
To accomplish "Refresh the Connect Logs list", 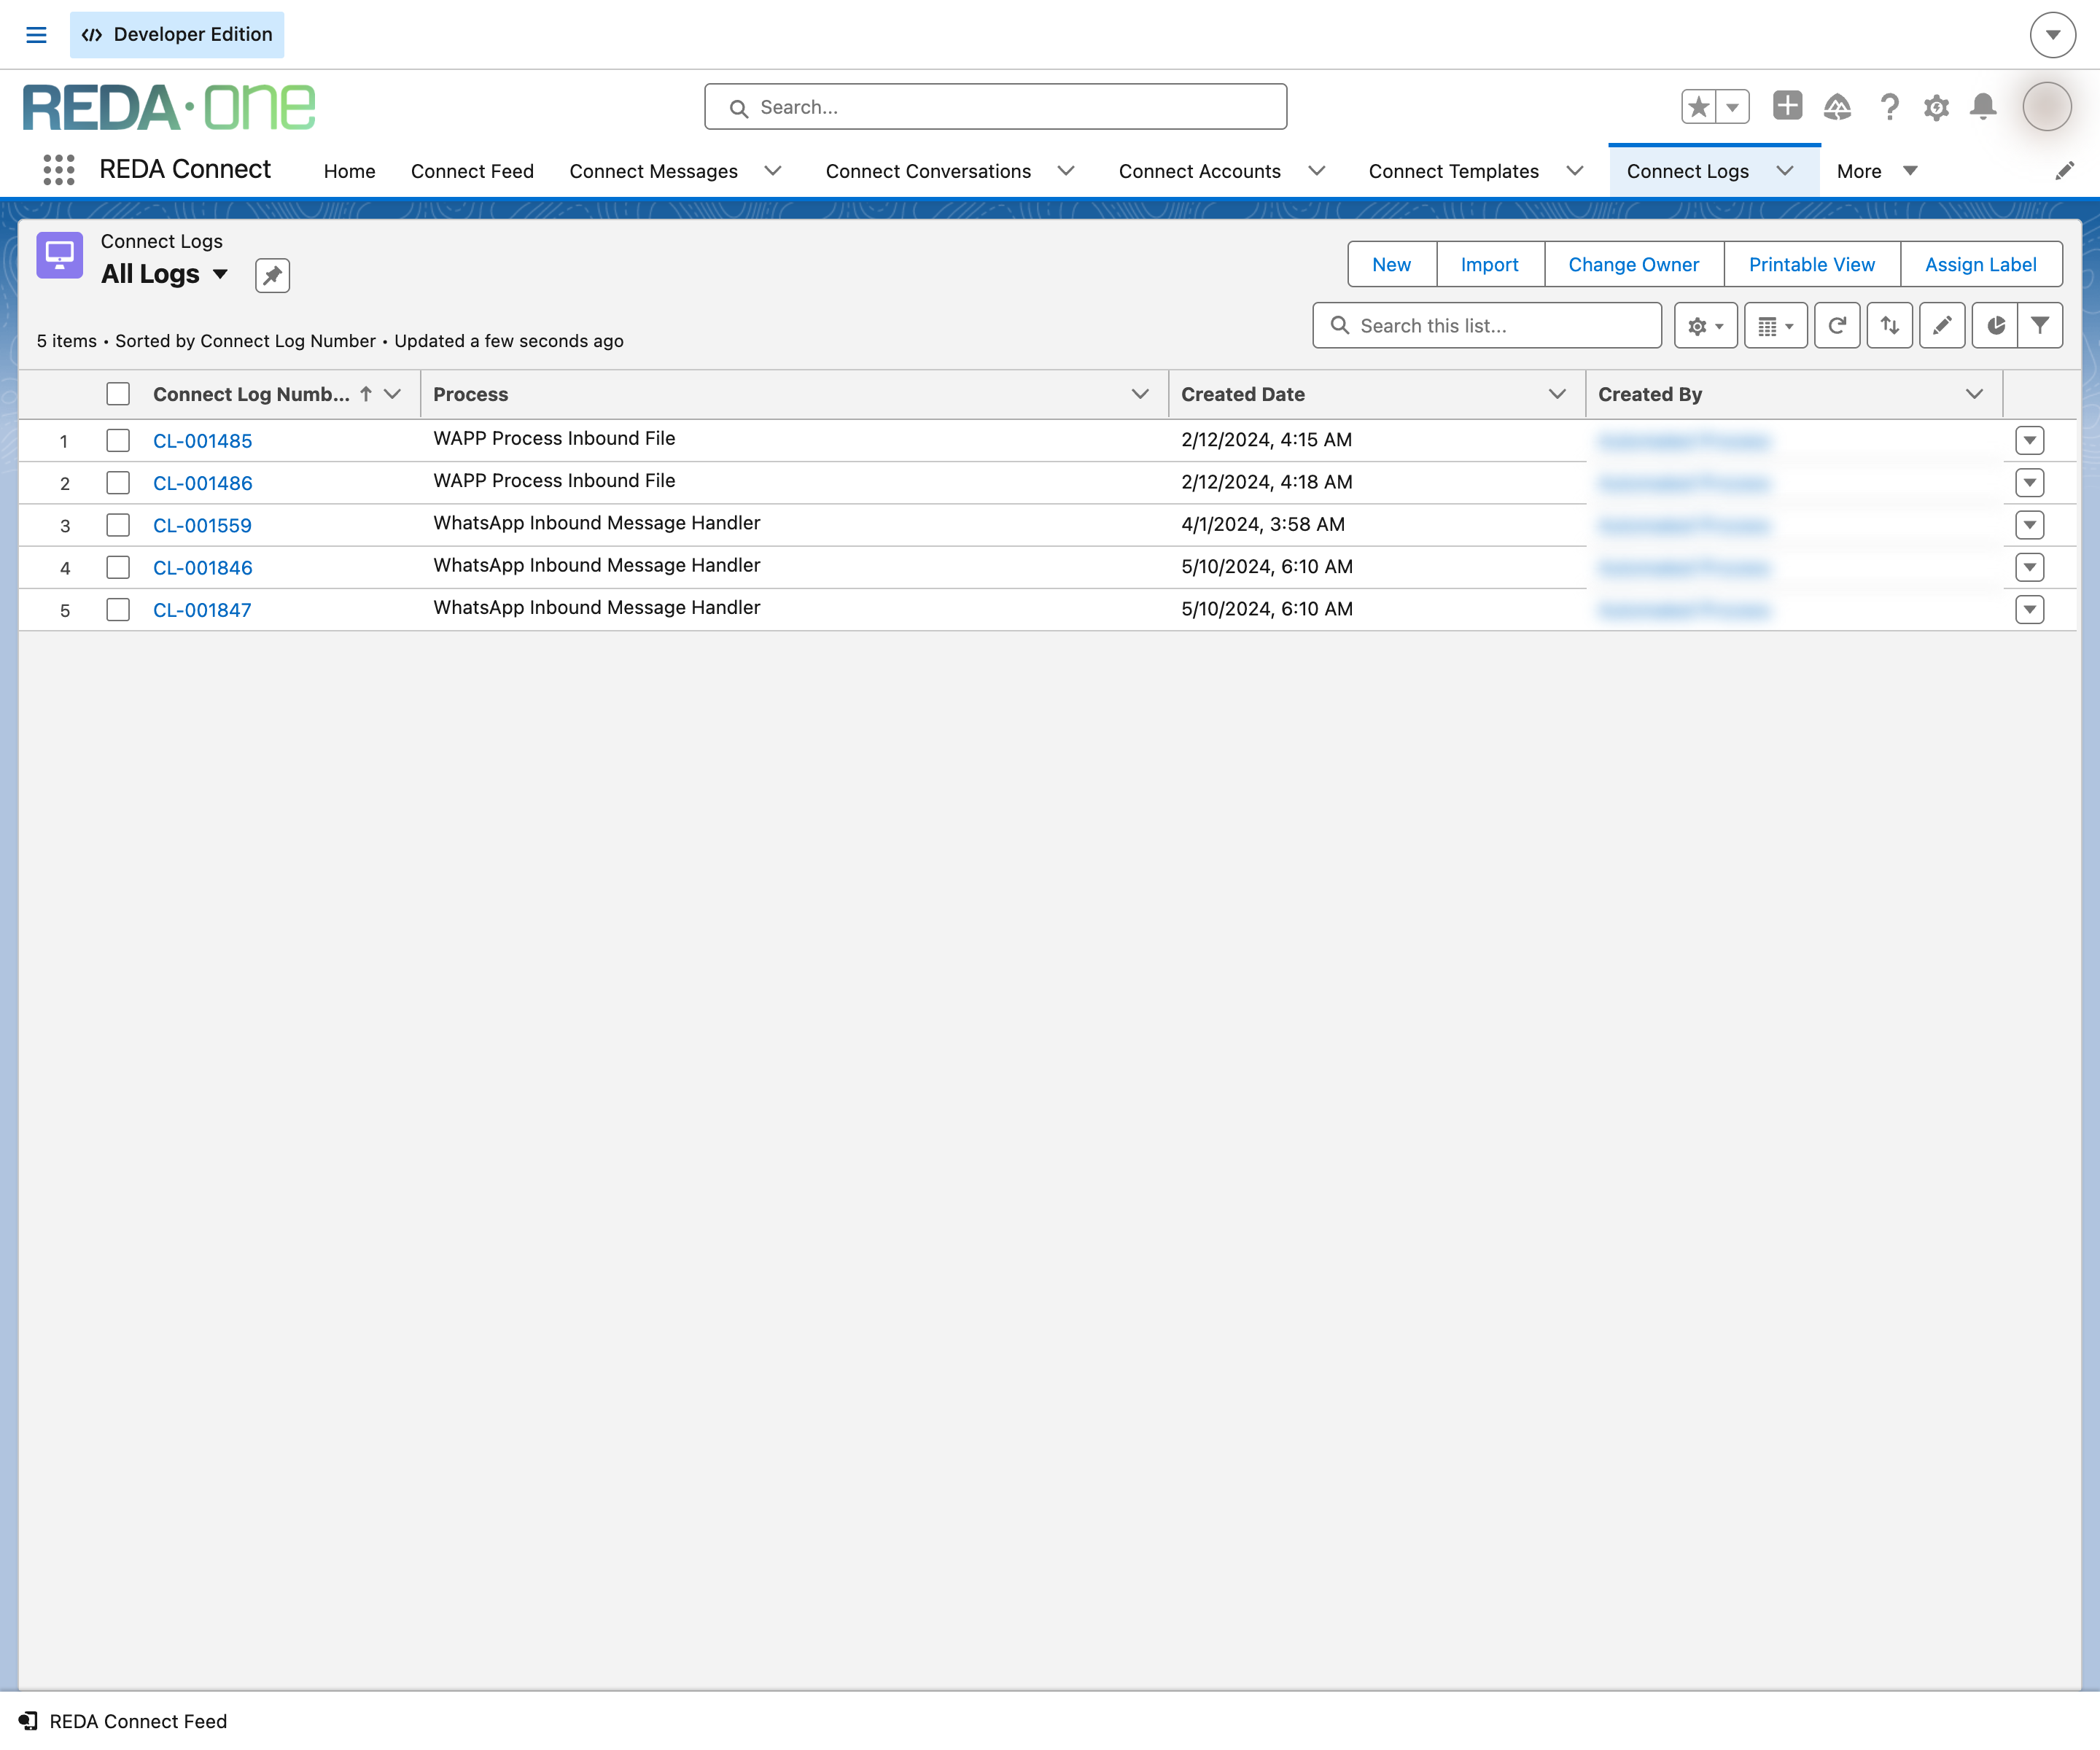I will tap(1837, 325).
